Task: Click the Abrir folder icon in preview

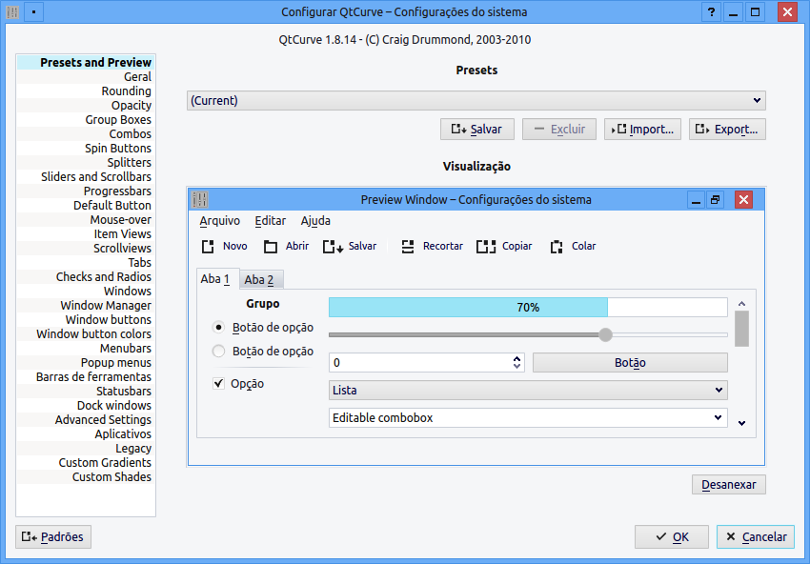Action: tap(271, 247)
